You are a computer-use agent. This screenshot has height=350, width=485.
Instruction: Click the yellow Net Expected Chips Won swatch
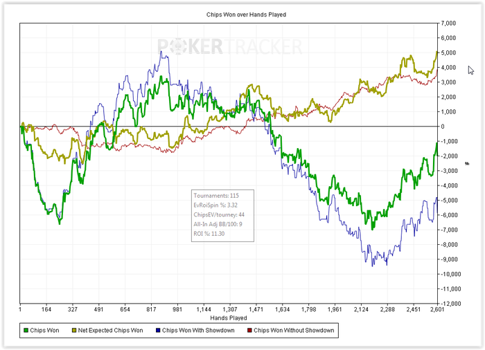point(74,331)
